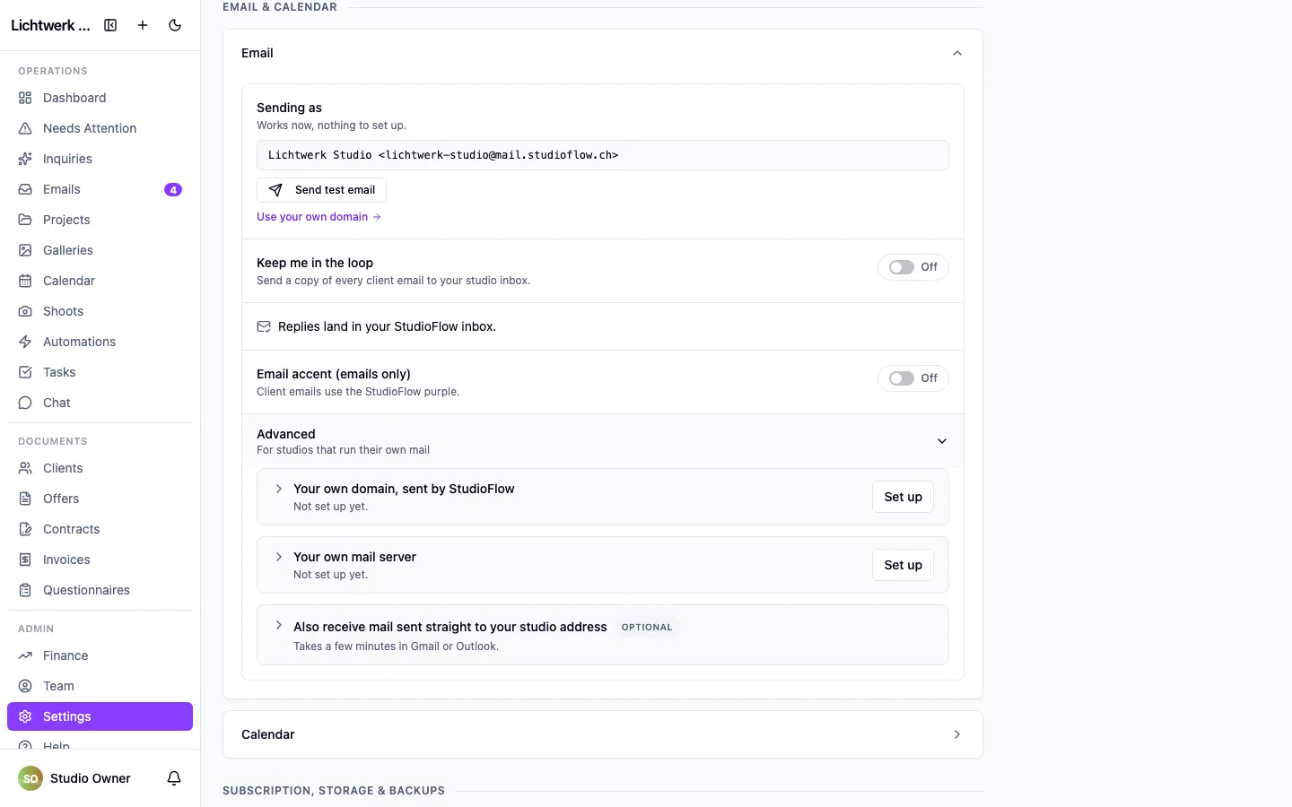Click the Questionnaires clipboard icon

[25, 590]
